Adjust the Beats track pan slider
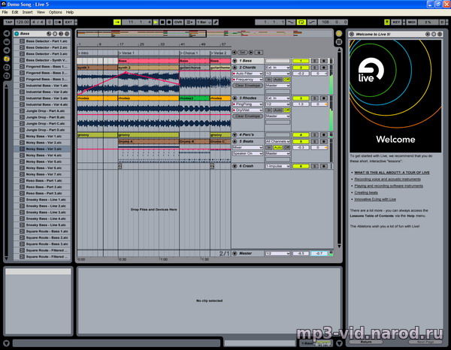This screenshot has width=451, height=350. point(319,147)
